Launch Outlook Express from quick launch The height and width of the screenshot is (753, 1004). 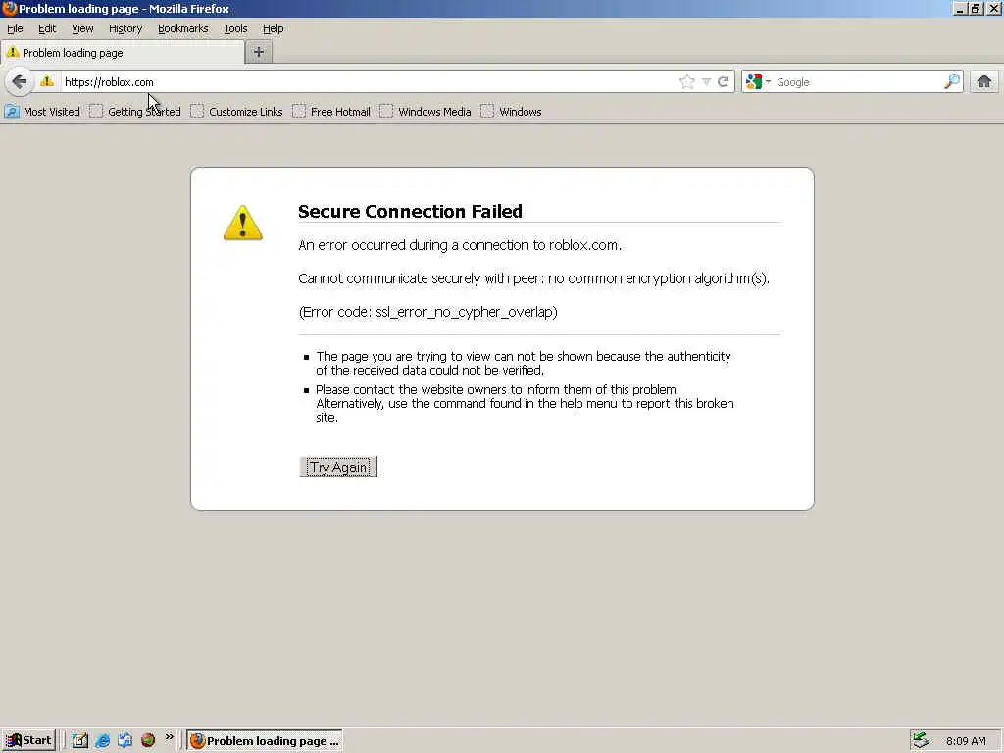click(125, 741)
